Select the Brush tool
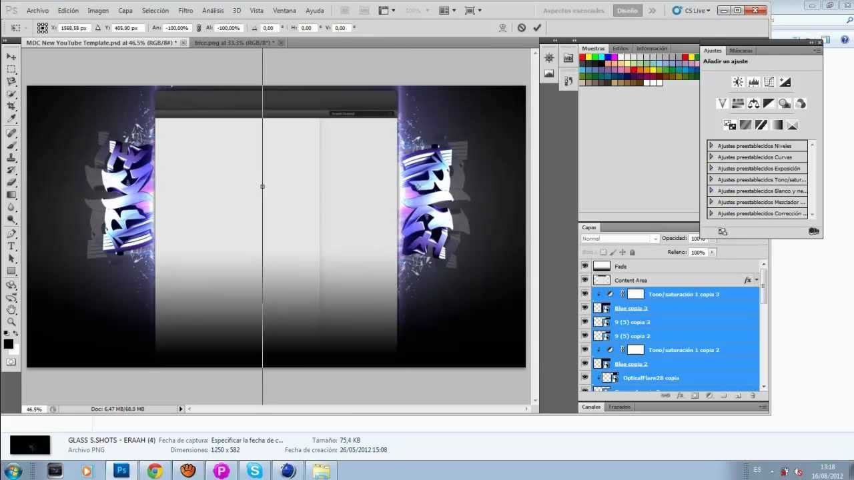Viewport: 854px width, 480px height. 11,145
